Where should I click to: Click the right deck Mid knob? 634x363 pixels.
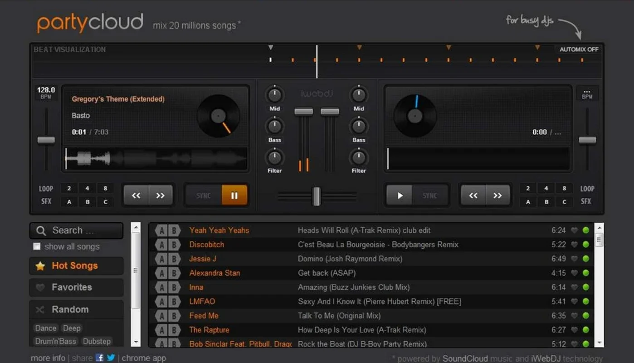359,95
